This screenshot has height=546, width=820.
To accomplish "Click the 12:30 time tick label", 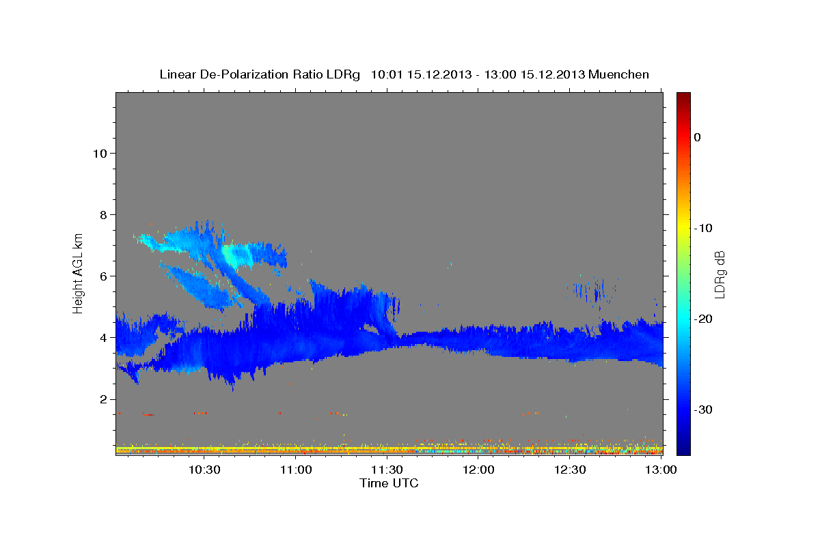I will tap(570, 470).
